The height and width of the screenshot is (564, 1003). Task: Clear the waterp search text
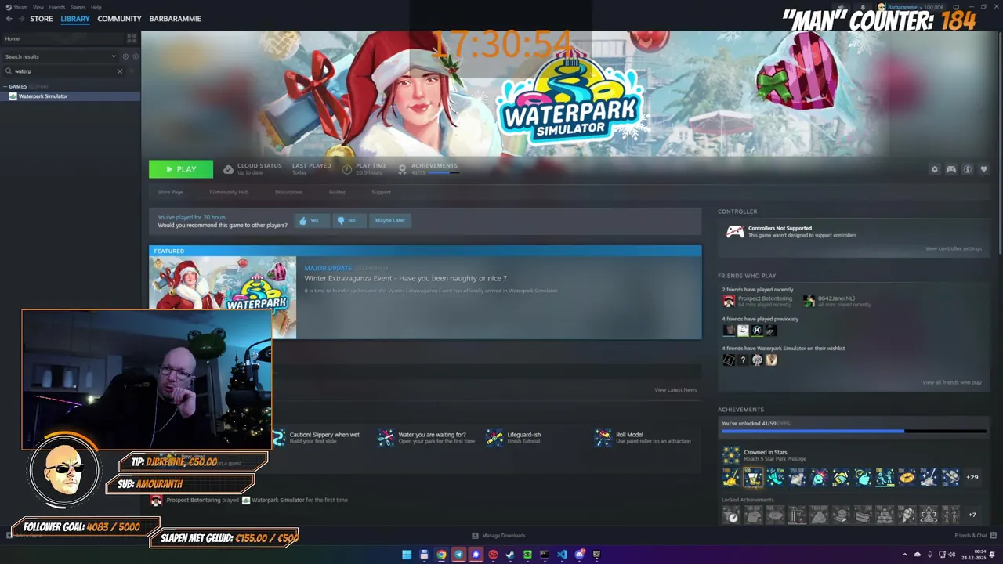click(x=120, y=71)
